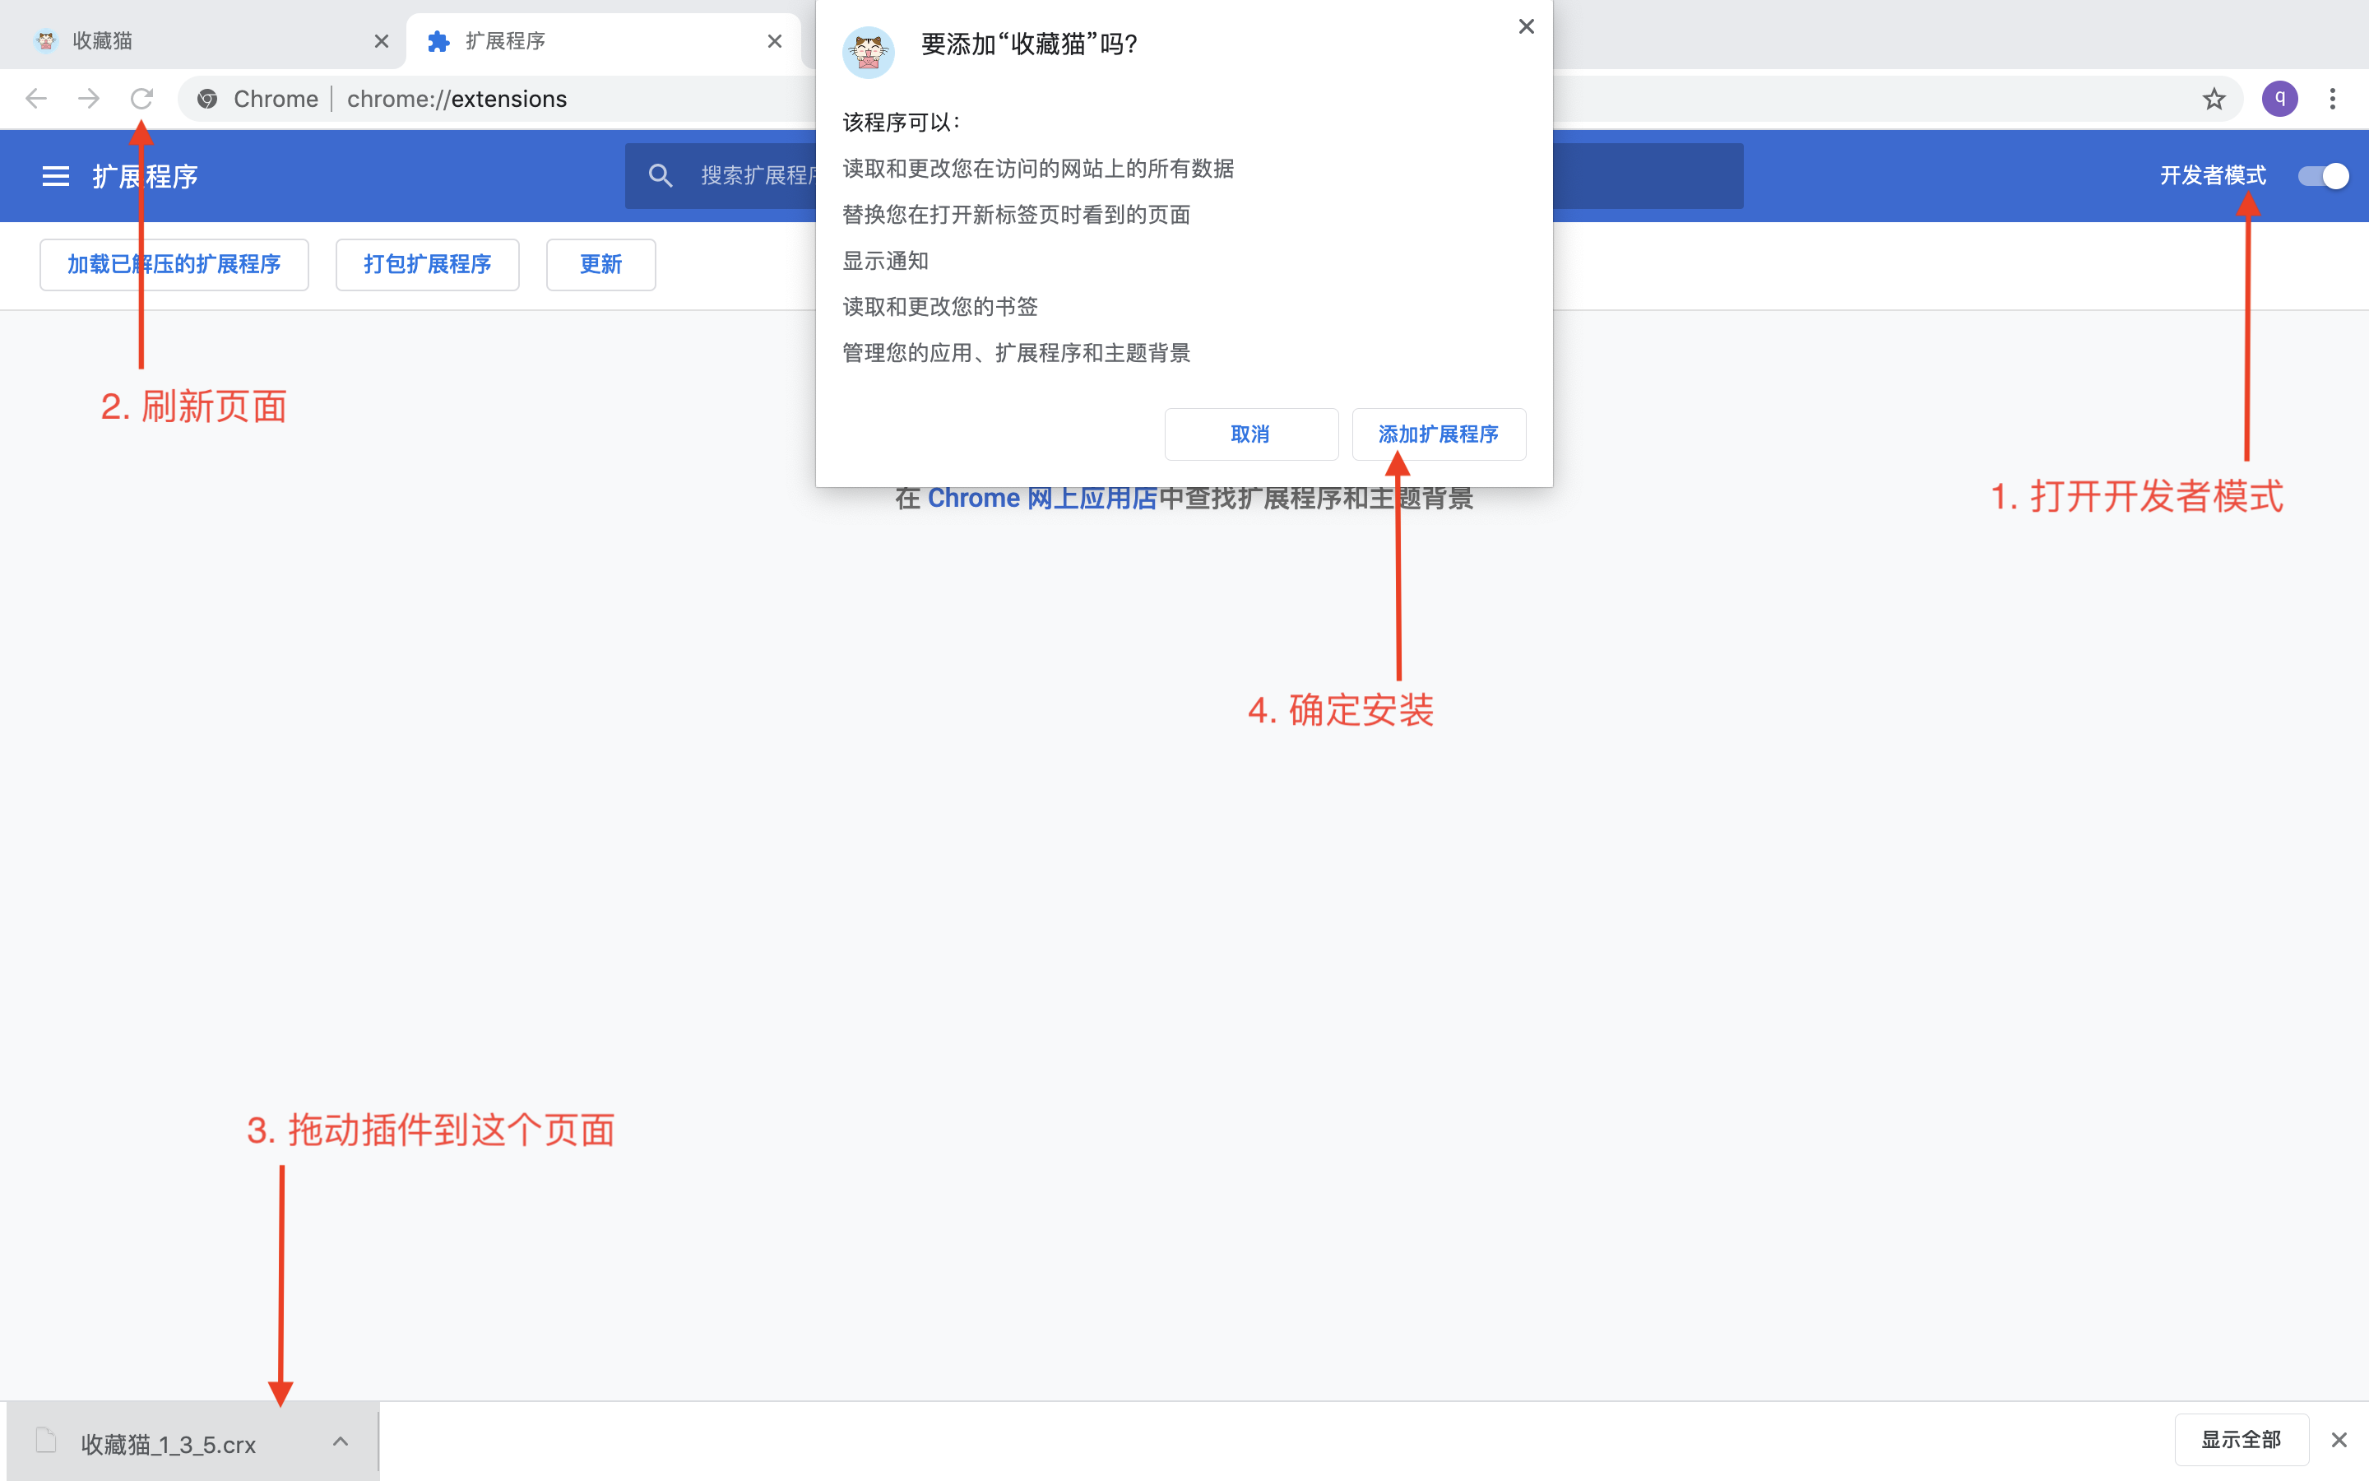Click permission 读取和更改您在访问的网站上的所有数据
Screen dimensions: 2369x1481
[1037, 169]
